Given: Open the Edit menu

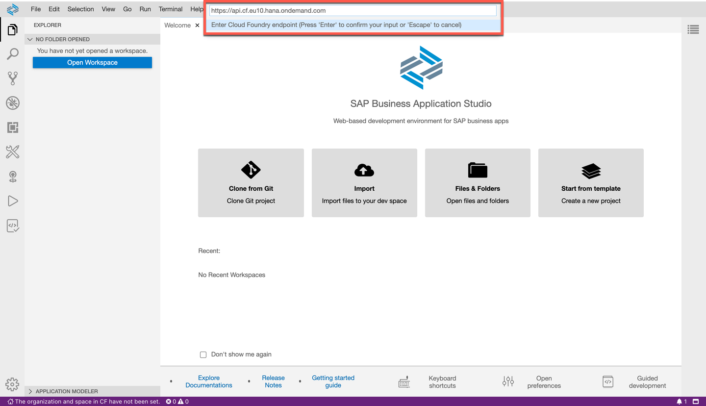Looking at the screenshot, I should click(x=54, y=9).
